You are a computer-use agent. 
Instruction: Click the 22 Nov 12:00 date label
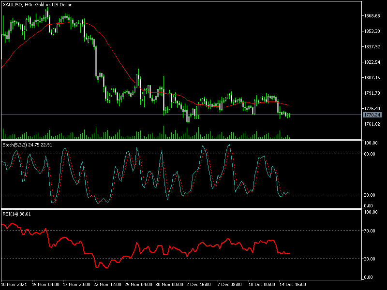107,285
